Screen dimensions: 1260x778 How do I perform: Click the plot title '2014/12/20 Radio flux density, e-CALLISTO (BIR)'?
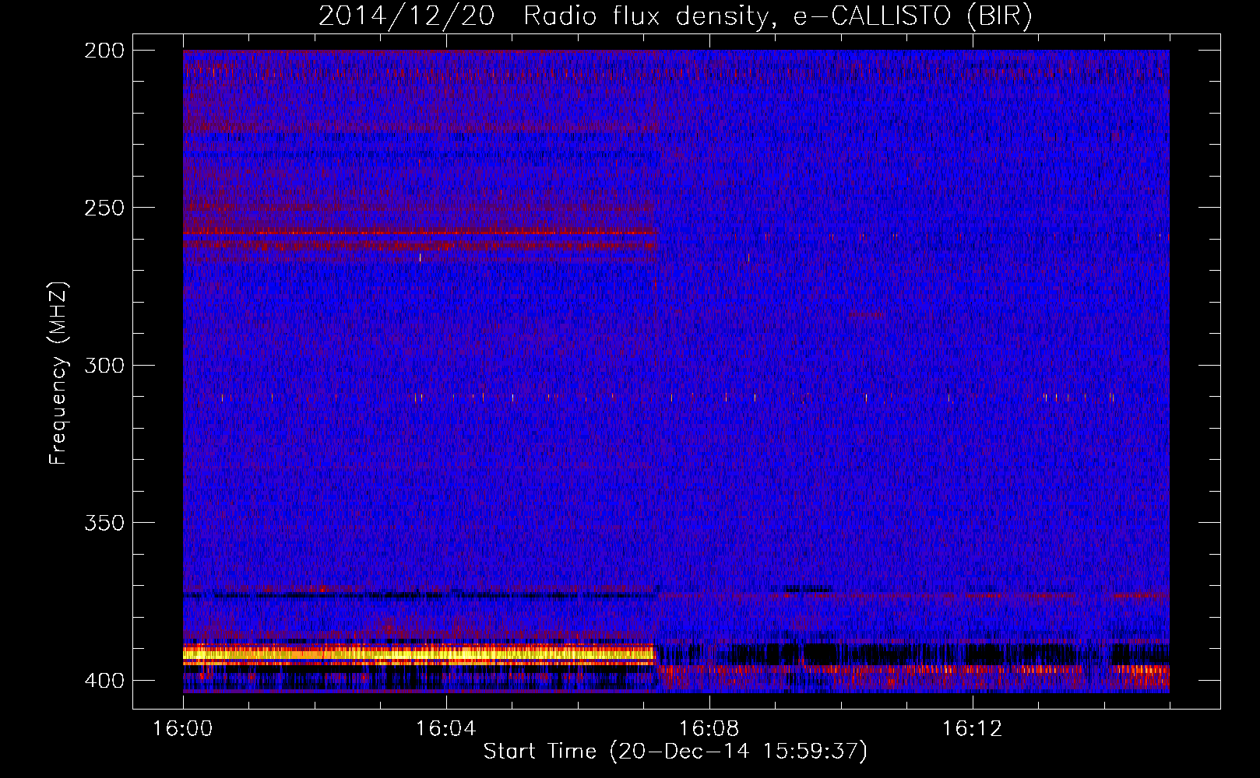[675, 16]
